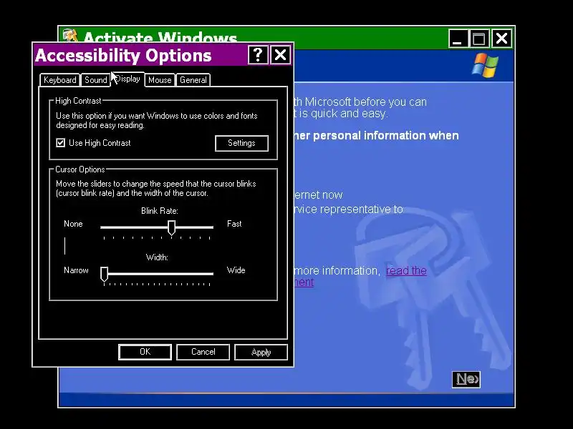Click the 'Width:' label
Screen dimensions: 573x429
pos(157,257)
